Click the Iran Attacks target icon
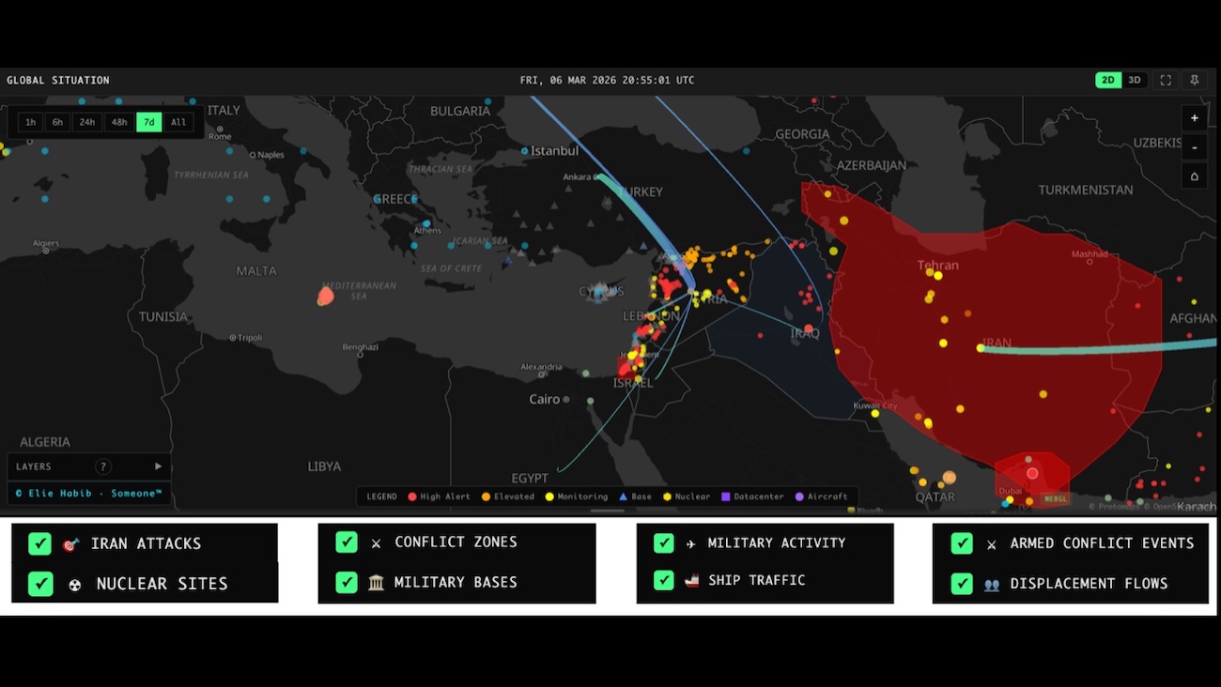The height and width of the screenshot is (687, 1221). (70, 544)
